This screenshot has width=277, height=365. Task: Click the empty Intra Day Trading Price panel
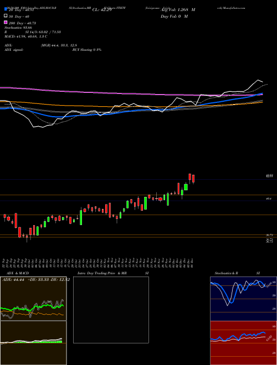tap(111, 310)
